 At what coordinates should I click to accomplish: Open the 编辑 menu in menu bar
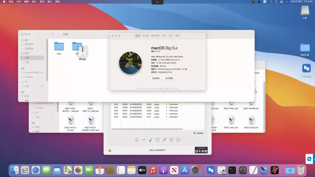tap(26, 2)
